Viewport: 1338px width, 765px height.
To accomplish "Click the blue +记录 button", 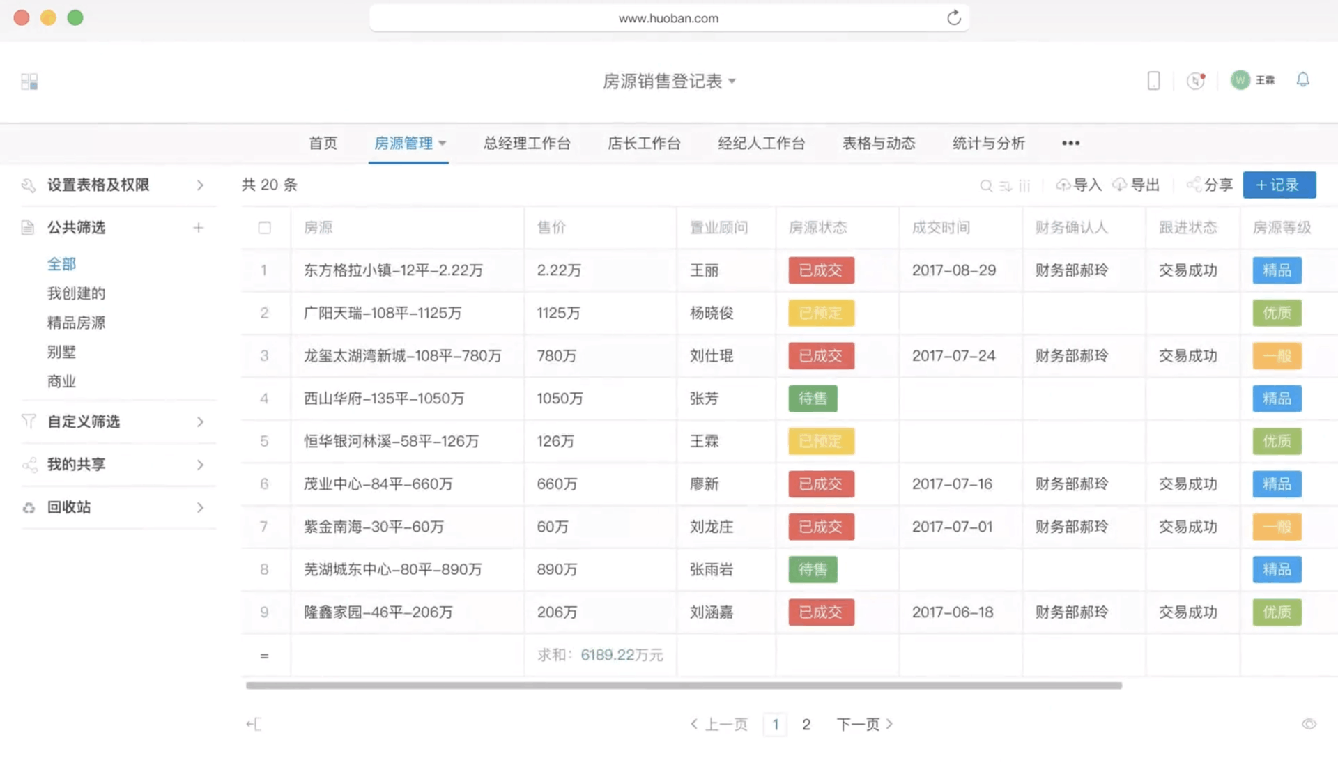I will pyautogui.click(x=1279, y=185).
